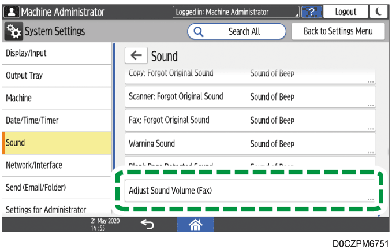The height and width of the screenshot is (249, 392).
Task: Toggle the crescent moon energy saver icon
Action: [379, 12]
